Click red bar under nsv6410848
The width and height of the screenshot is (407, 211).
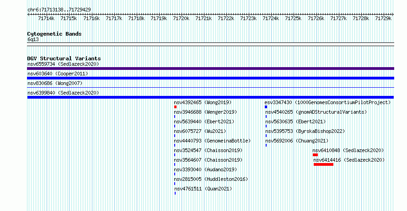point(316,155)
